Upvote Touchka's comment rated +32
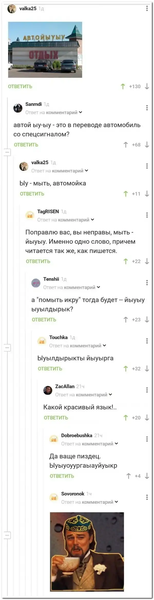Viewport: 154px width, 600px height. click(126, 369)
